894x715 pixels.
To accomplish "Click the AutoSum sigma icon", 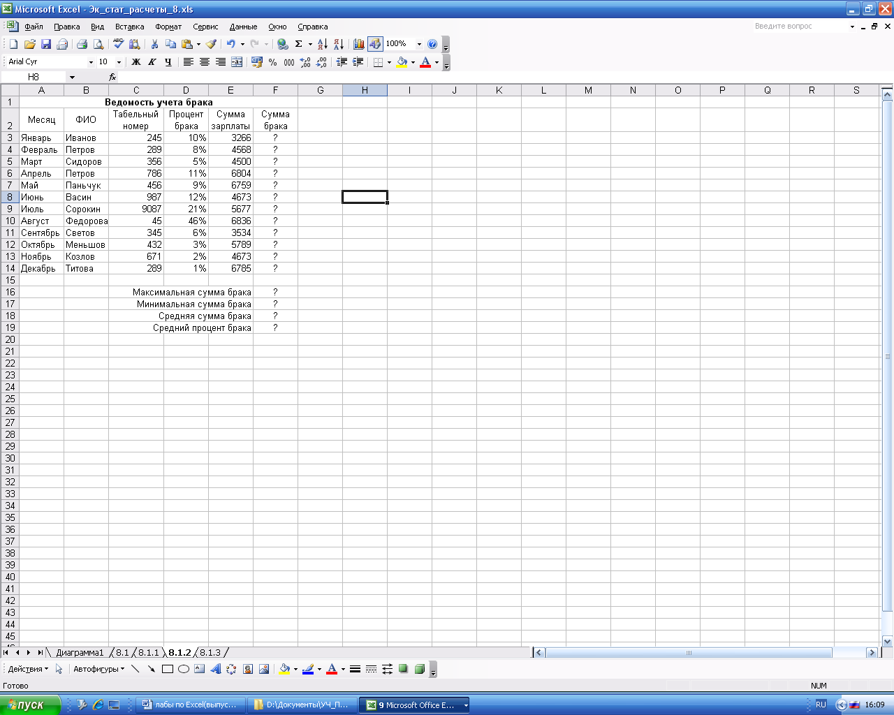I will click(298, 44).
